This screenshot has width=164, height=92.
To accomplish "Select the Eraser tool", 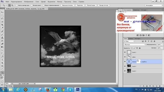I will coord(2,44).
